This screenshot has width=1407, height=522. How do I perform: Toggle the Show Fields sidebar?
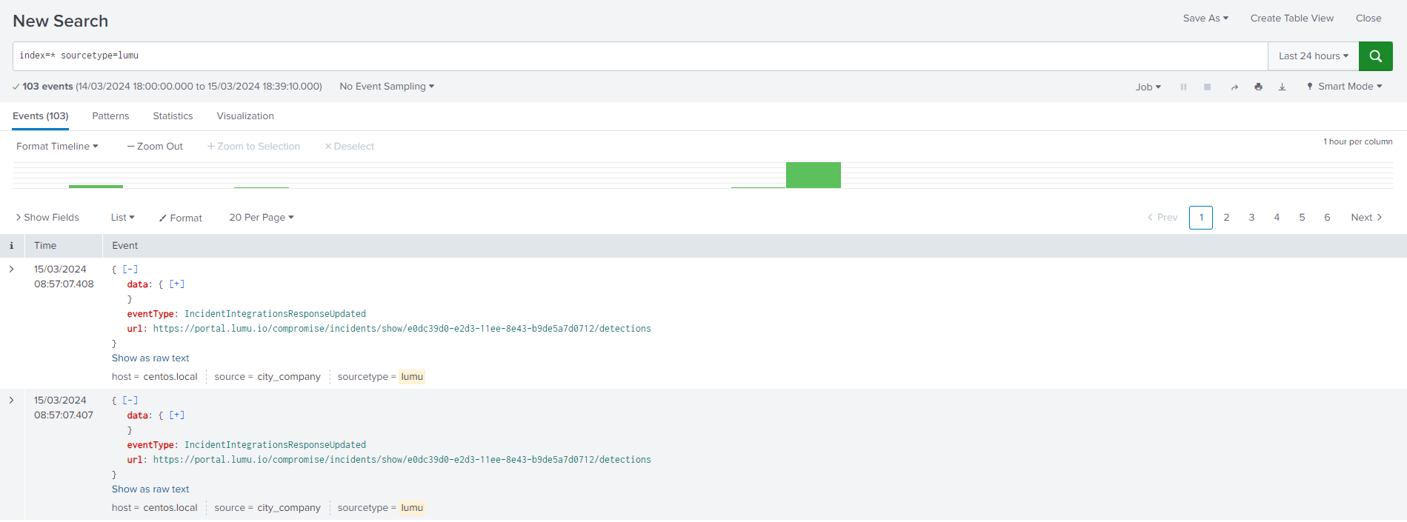[47, 218]
